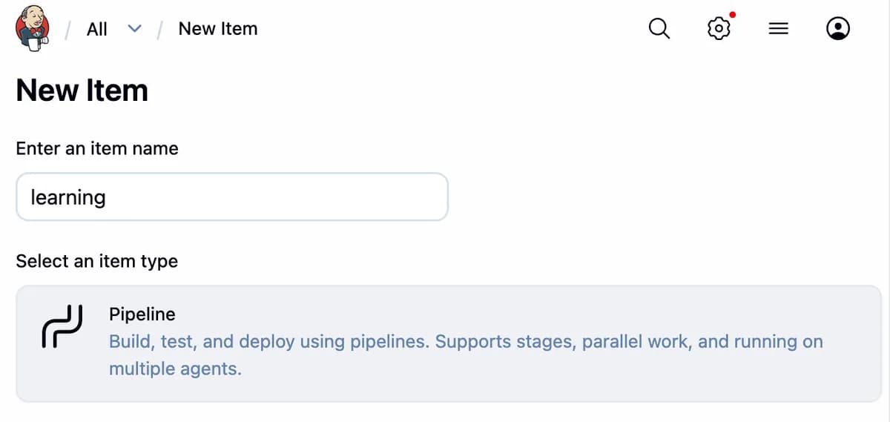Viewport: 890px width, 422px height.
Task: Open Manage Jenkins gear icon
Action: click(x=719, y=29)
